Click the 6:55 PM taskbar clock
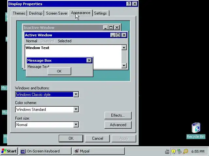This screenshot has height=156, width=209. click(x=198, y=151)
